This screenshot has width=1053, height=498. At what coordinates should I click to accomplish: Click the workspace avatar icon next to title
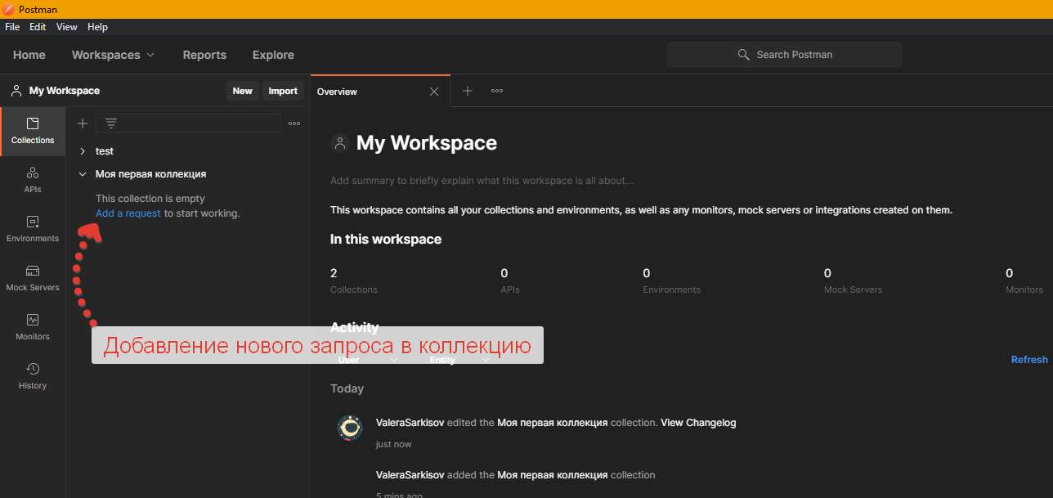tap(340, 143)
